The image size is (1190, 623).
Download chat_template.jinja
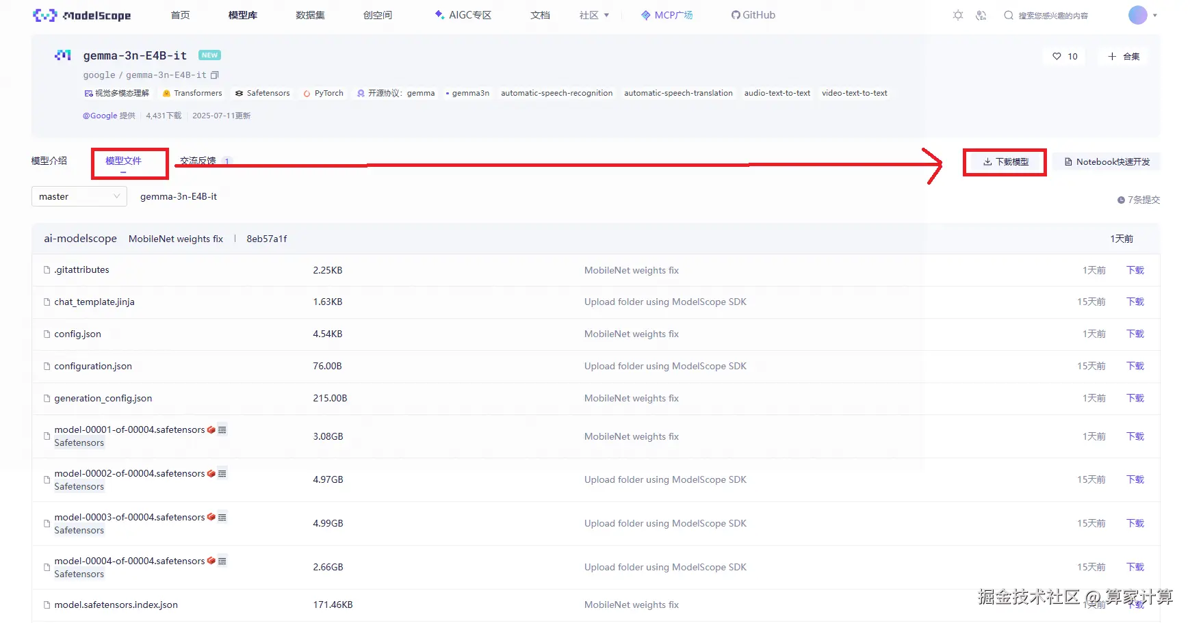pyautogui.click(x=1135, y=302)
